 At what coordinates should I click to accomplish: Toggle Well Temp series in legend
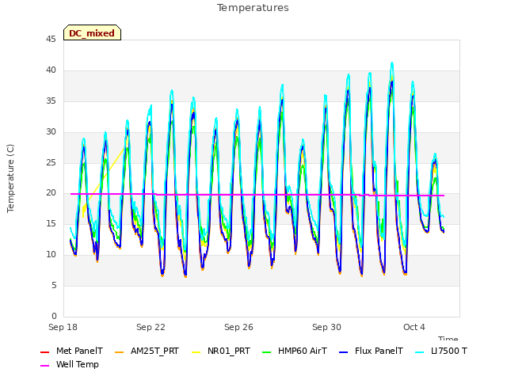click(70, 365)
